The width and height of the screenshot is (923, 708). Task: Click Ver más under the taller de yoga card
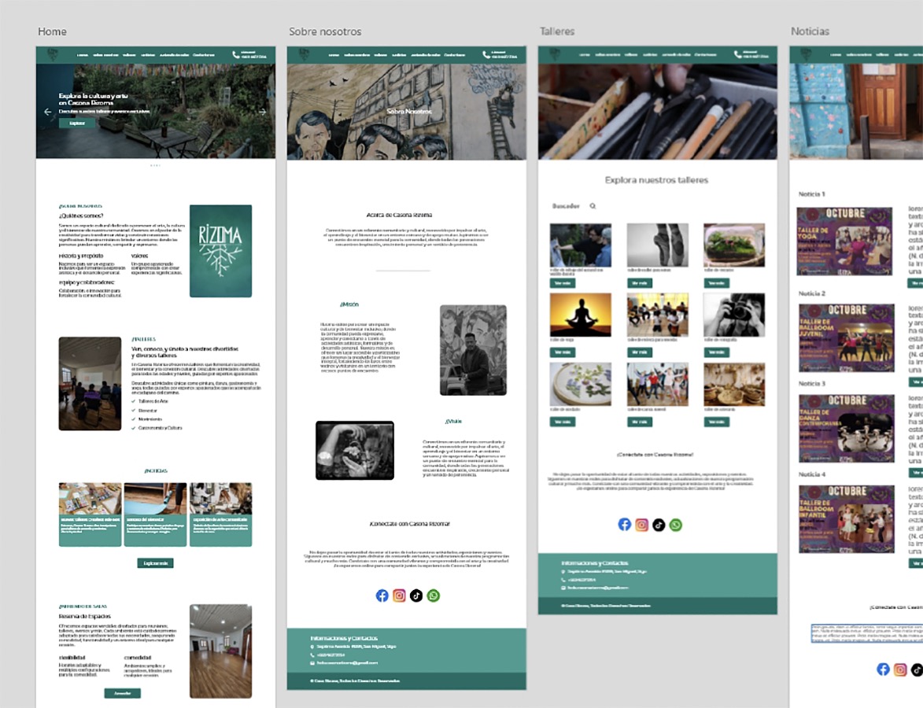pos(562,352)
